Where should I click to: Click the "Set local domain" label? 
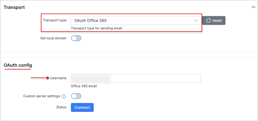(53, 38)
